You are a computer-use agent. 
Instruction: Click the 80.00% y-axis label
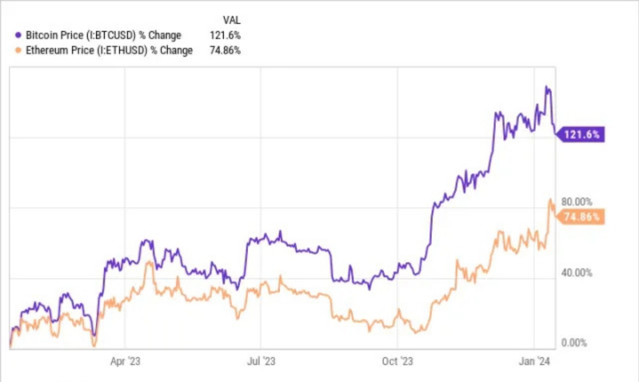point(576,202)
